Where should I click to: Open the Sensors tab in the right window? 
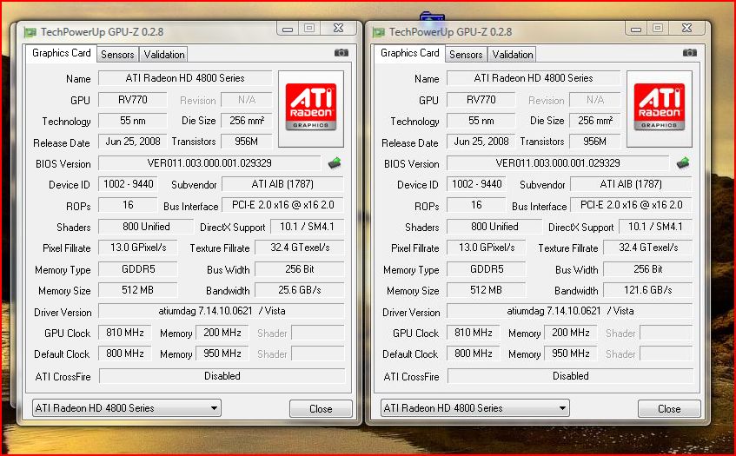point(466,55)
